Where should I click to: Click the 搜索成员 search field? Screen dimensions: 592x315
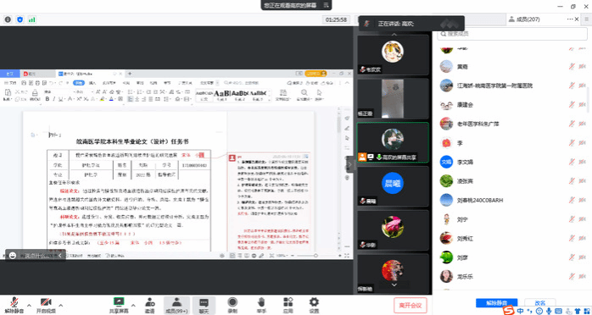(512, 34)
